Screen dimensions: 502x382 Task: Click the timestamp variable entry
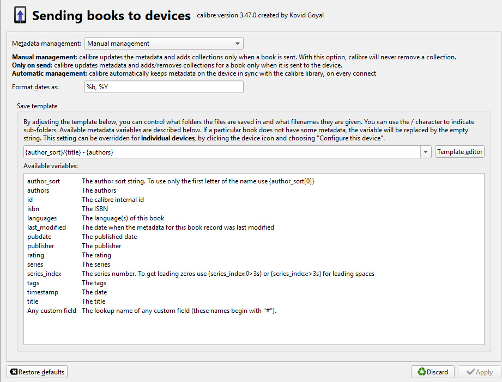(x=43, y=292)
